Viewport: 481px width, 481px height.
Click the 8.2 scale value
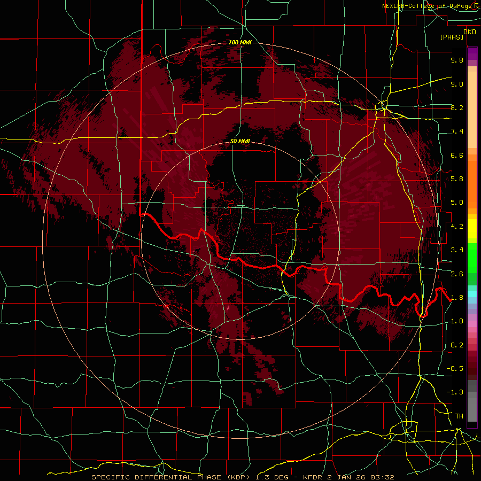pos(457,107)
